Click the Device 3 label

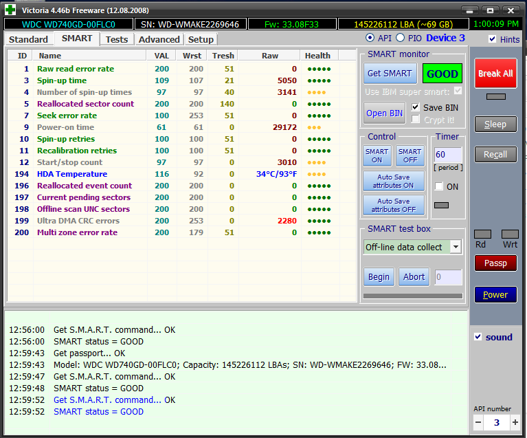tap(445, 38)
